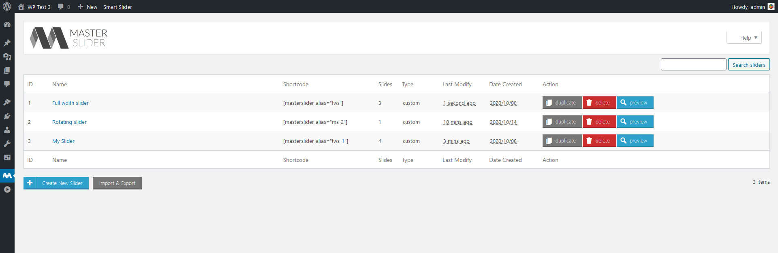
Task: Open Smart Slider in admin bar
Action: pos(118,7)
